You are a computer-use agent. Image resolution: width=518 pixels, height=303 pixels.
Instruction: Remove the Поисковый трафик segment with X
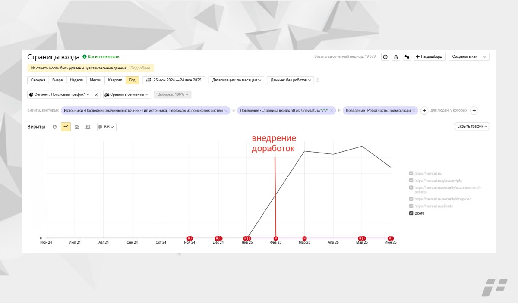96,94
